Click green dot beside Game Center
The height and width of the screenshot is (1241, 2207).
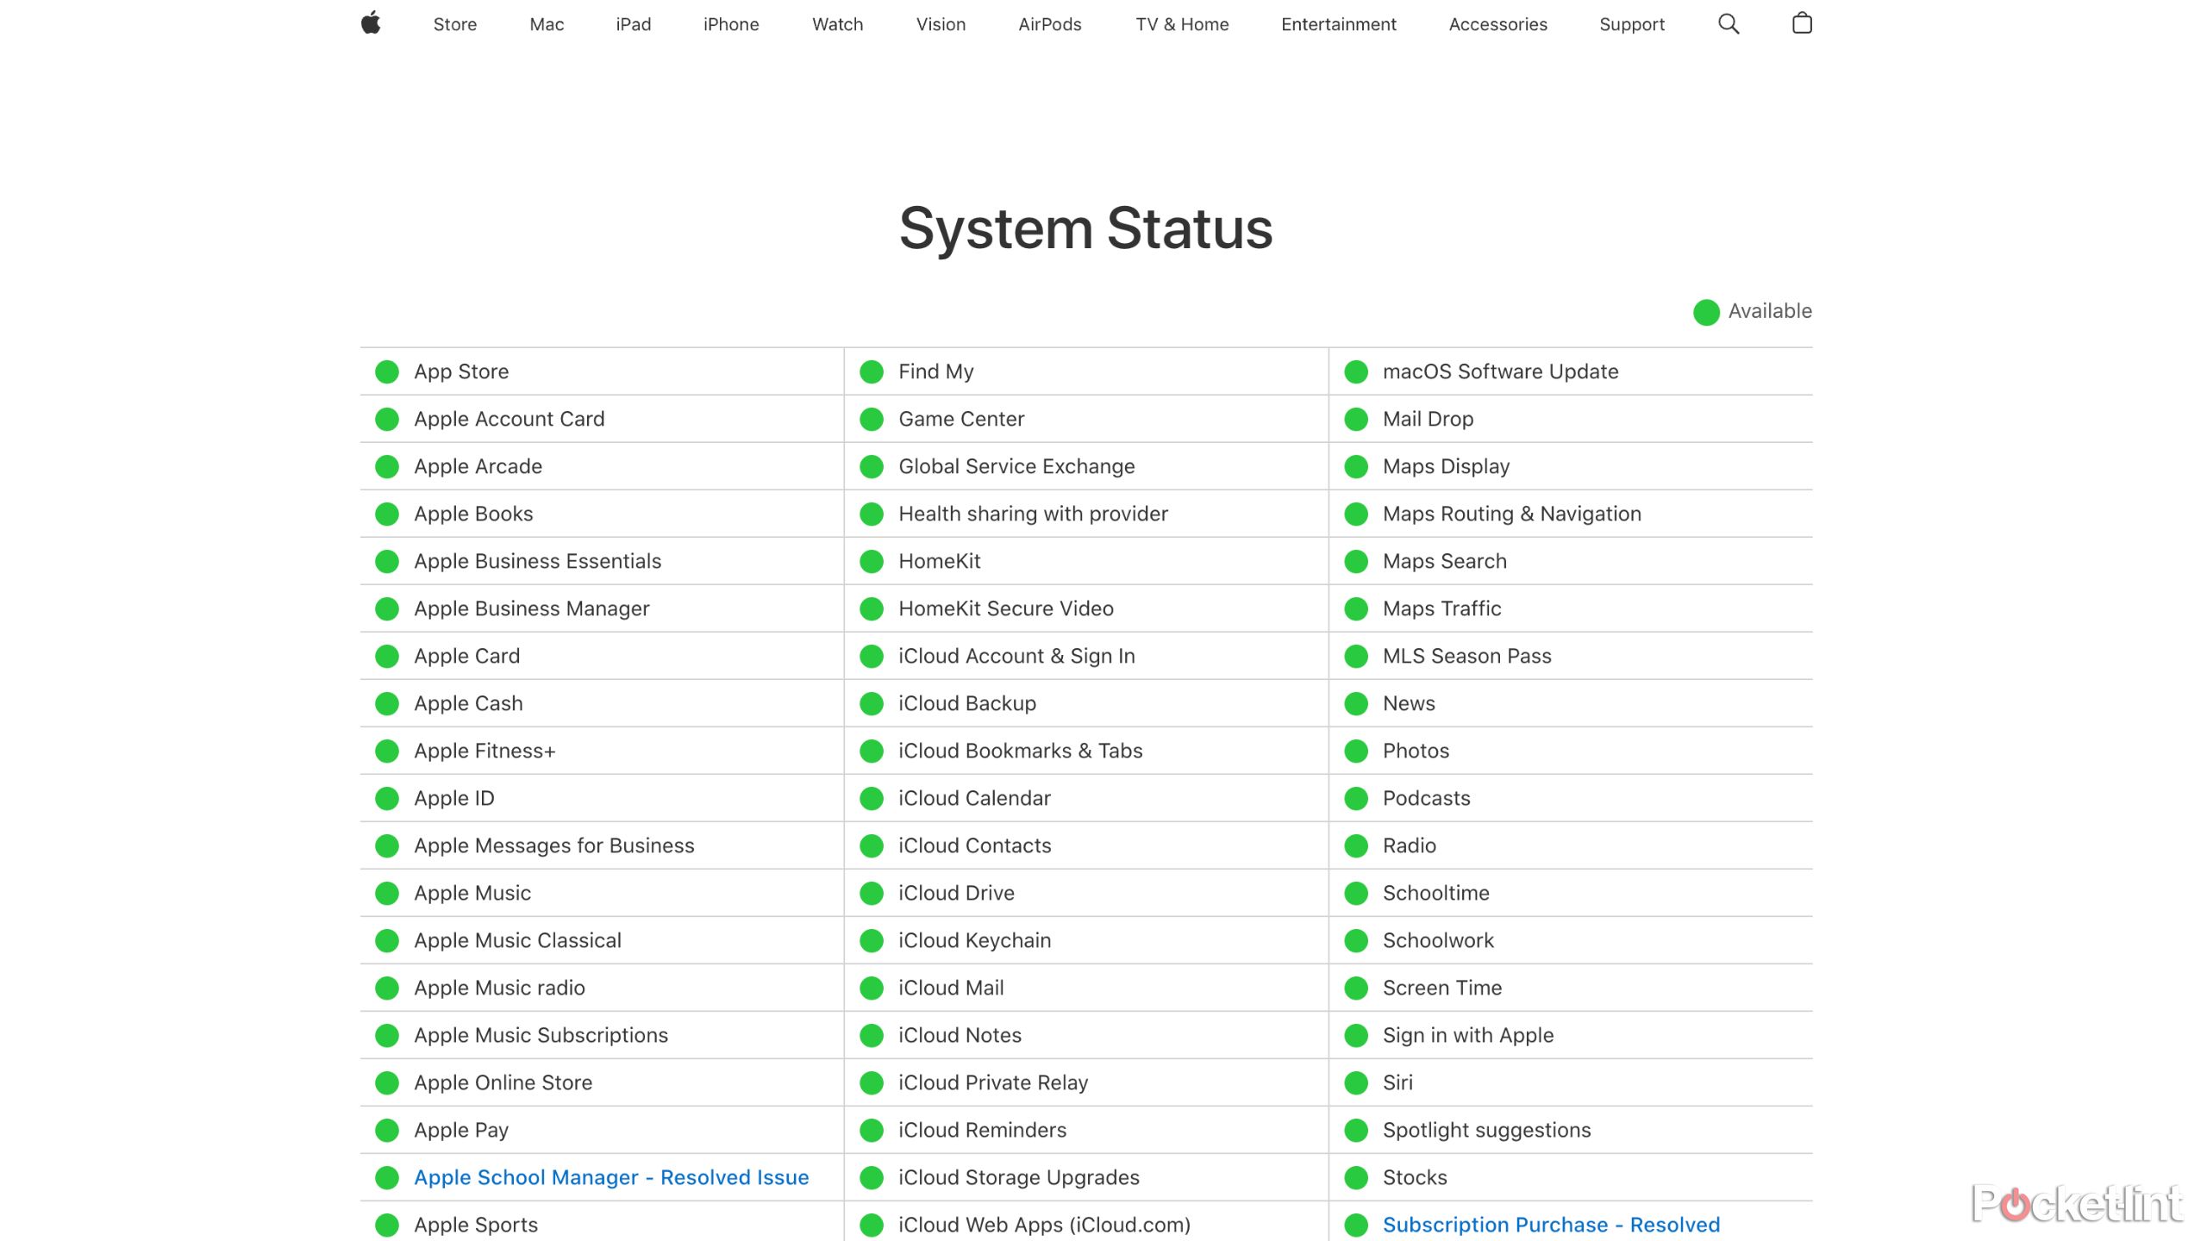[872, 419]
